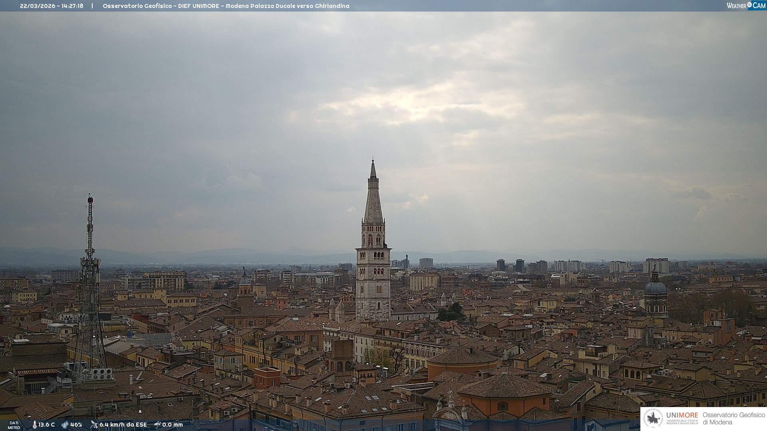Click the grey church dome on the right
767x431 pixels.
click(x=655, y=288)
